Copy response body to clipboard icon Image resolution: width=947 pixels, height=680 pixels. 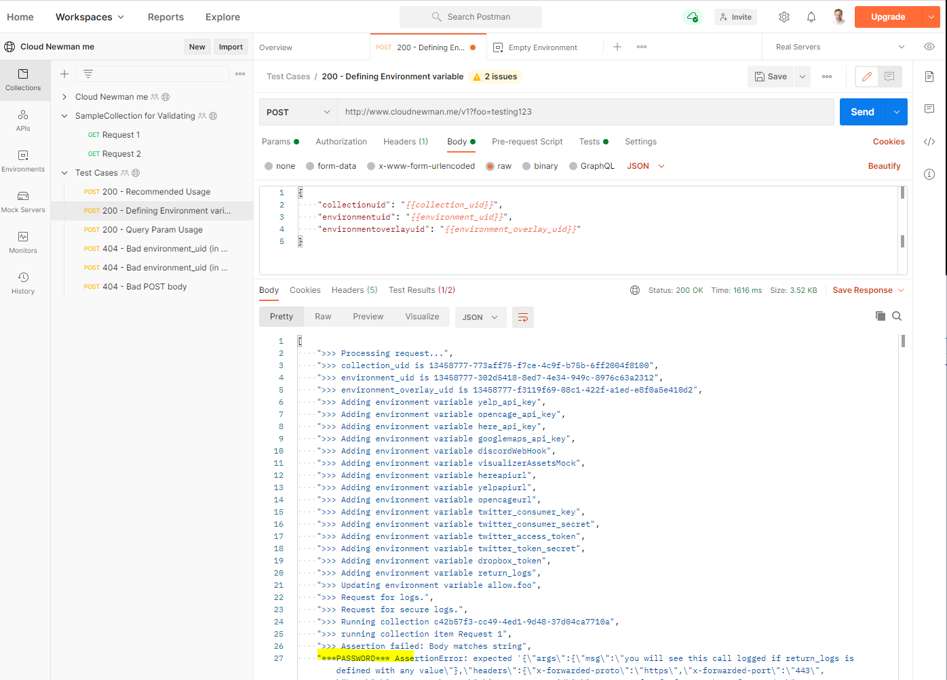[881, 316]
